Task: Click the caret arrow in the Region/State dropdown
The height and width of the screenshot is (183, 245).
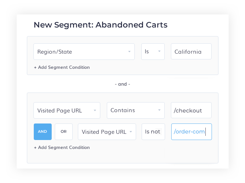Action: pyautogui.click(x=129, y=52)
